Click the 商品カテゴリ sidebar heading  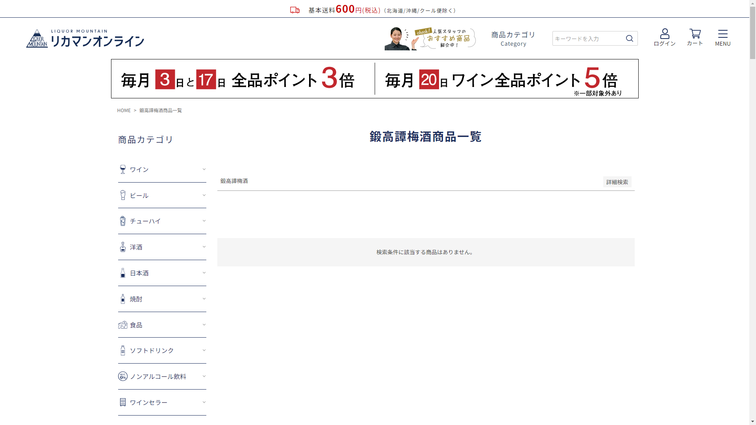tap(146, 140)
